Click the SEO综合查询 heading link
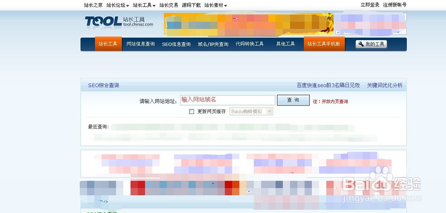446x213 pixels. (x=103, y=85)
